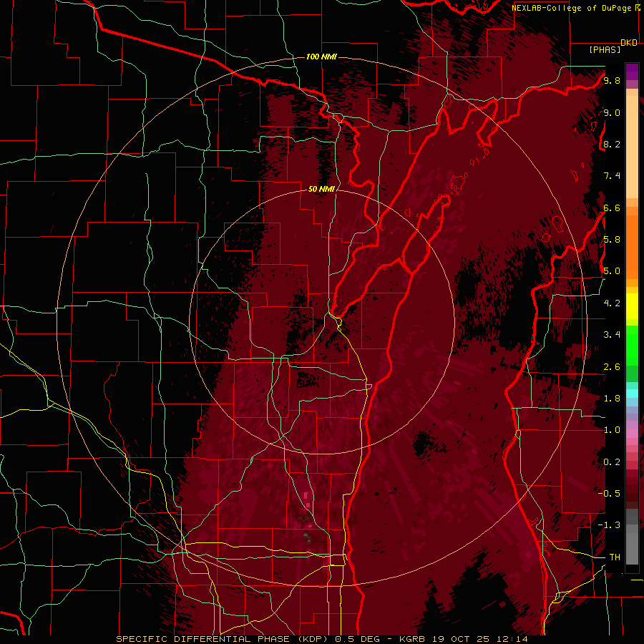Viewport: 644px width, 644px height.
Task: Click the -0.5 value on the color scale
Action: tap(609, 494)
